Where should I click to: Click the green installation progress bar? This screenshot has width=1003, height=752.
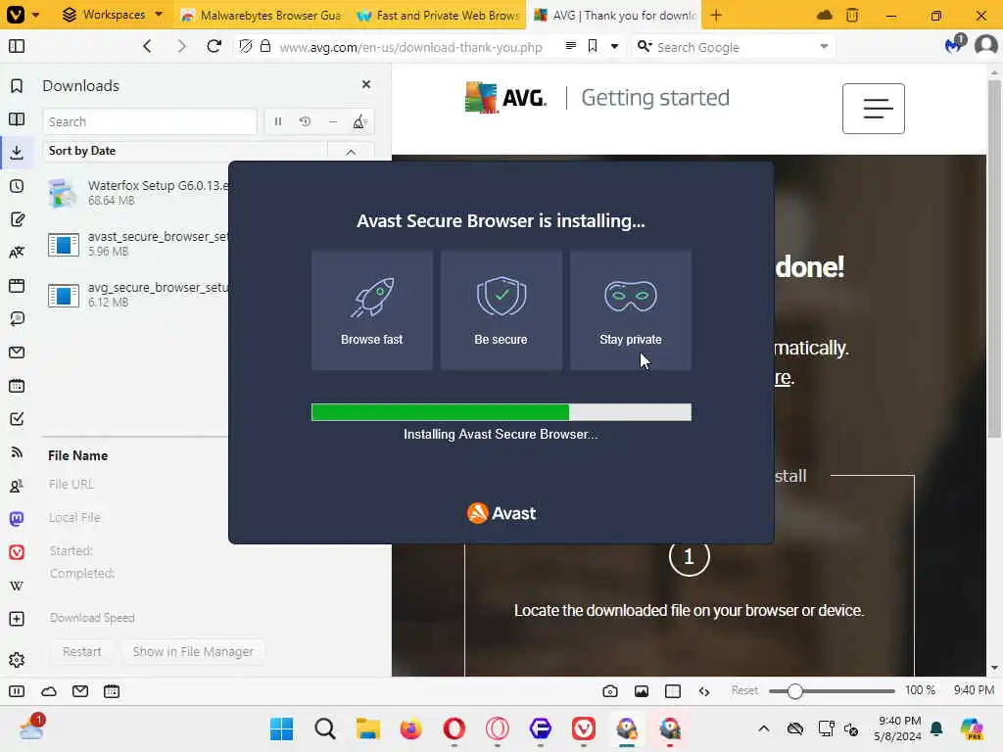(501, 412)
